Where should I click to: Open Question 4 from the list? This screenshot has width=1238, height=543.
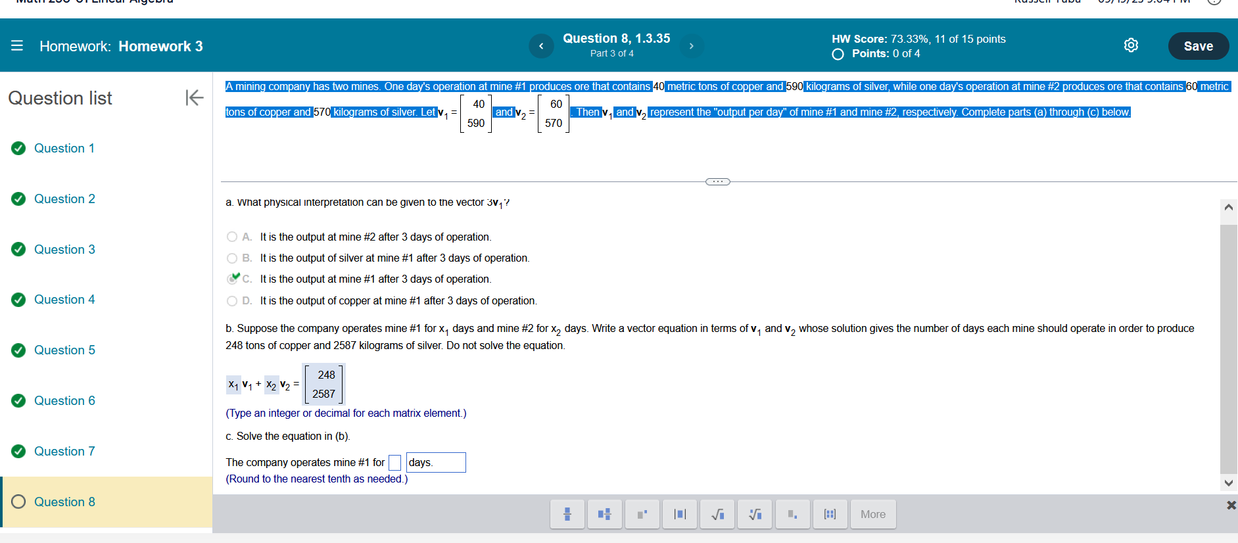[64, 299]
